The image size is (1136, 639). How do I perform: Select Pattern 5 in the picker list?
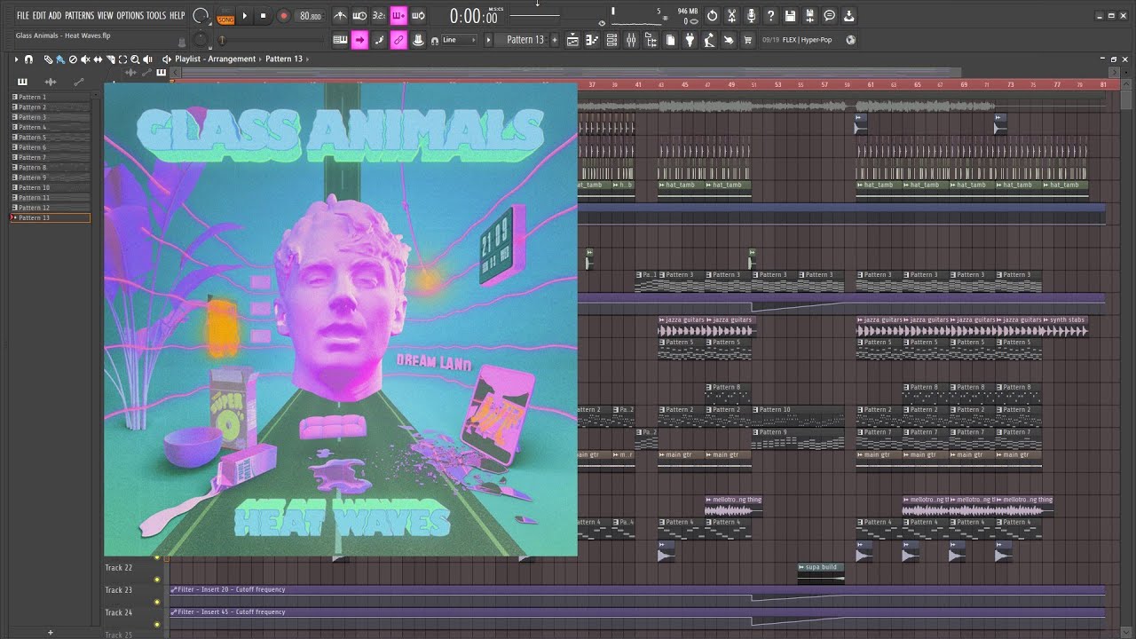click(x=51, y=138)
